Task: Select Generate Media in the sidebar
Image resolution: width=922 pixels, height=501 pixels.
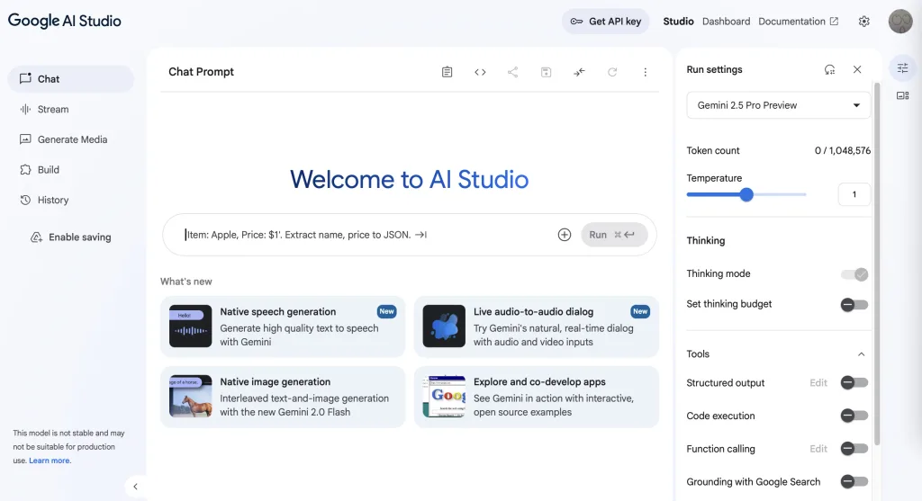Action: (x=70, y=139)
